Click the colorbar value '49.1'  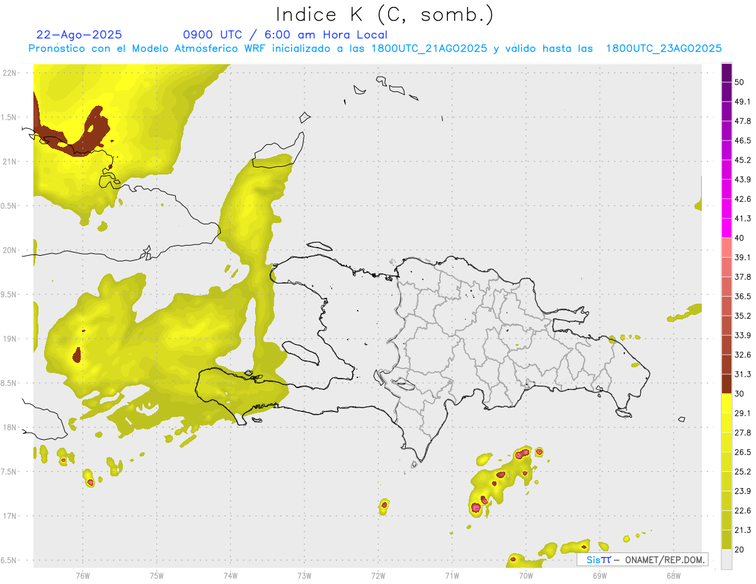click(x=743, y=101)
